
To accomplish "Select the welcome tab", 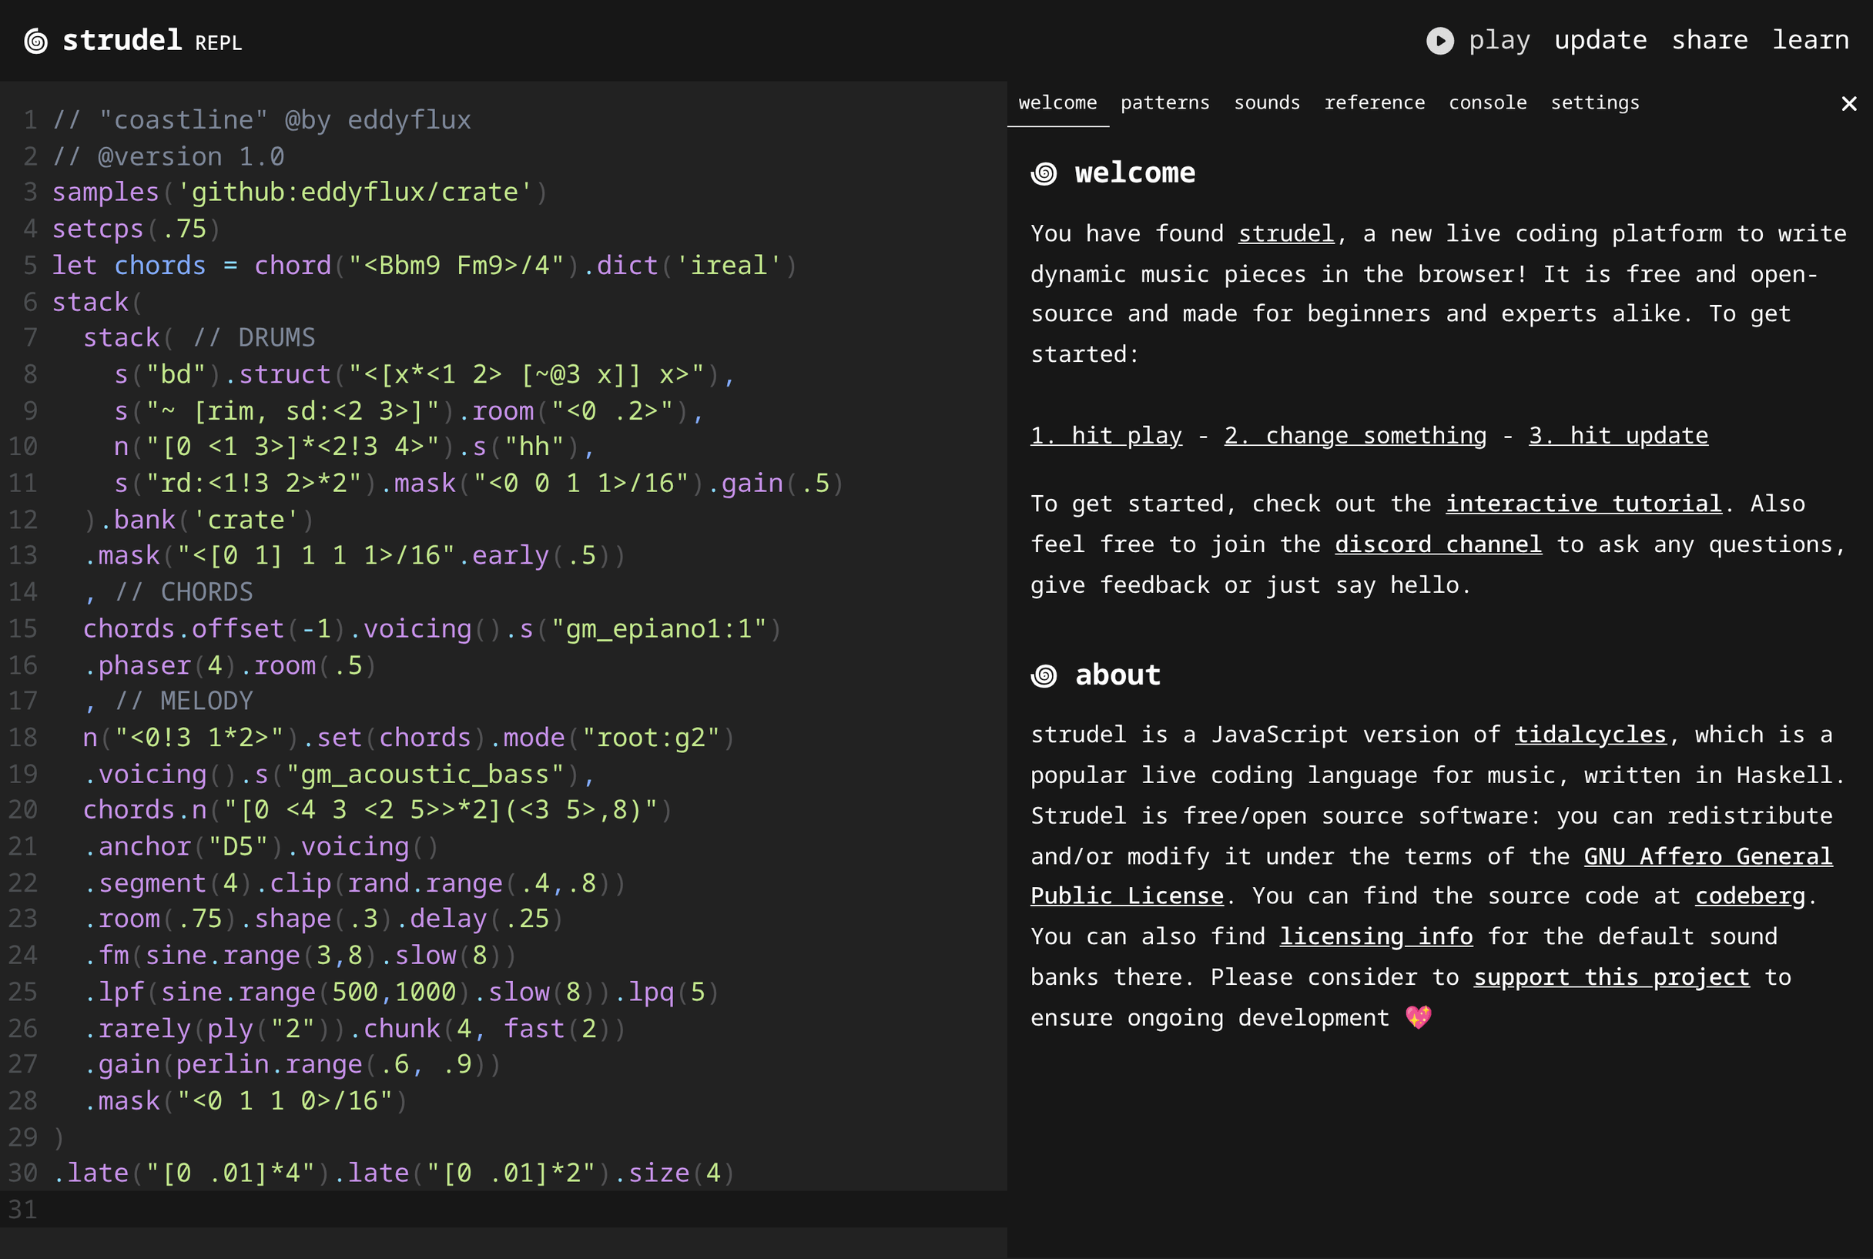I will [1058, 102].
